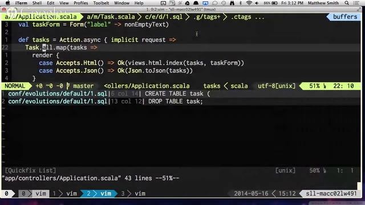Open the Matthew Smith user menu
This screenshot has height=205, width=365.
coord(323,3)
